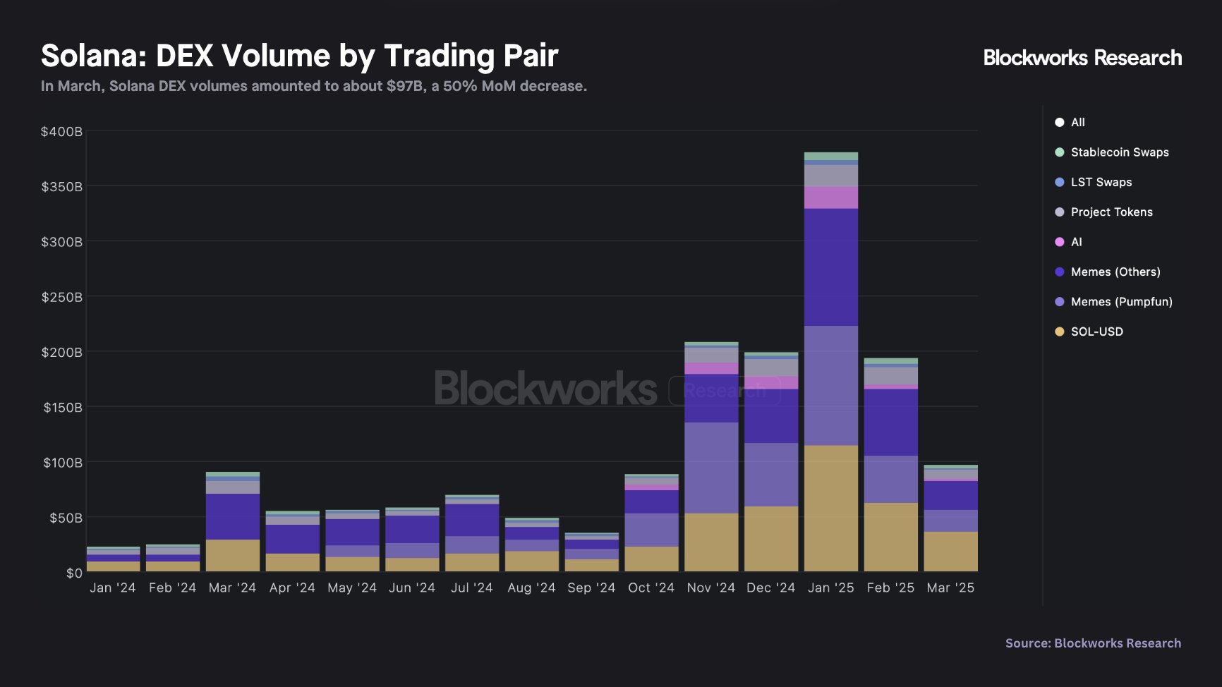The width and height of the screenshot is (1222, 687).
Task: Select the Jan '25 Memes (Others) segment
Action: click(x=830, y=267)
